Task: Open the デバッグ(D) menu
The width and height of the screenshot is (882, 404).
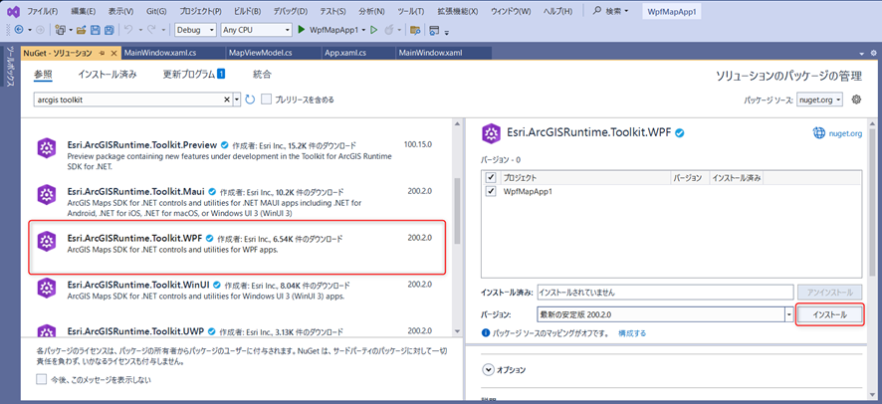Action: (290, 11)
